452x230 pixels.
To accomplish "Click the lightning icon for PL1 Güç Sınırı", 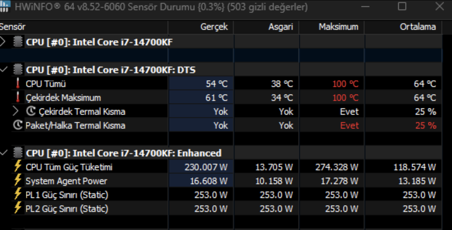I will click(x=18, y=194).
